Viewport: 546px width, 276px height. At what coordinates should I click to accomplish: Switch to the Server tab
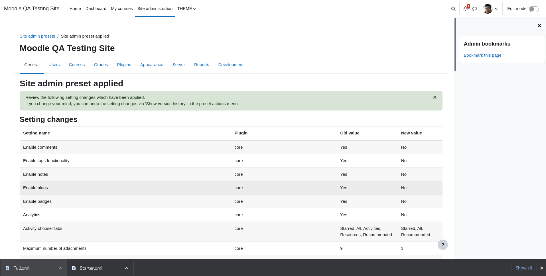[x=179, y=65]
